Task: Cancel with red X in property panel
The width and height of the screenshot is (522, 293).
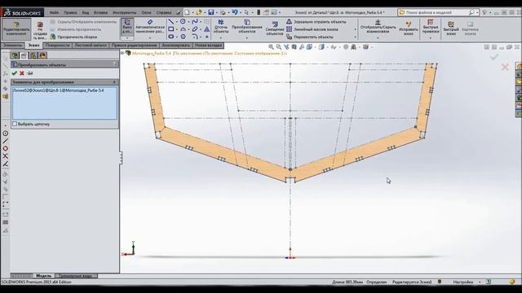Action: 22,73
